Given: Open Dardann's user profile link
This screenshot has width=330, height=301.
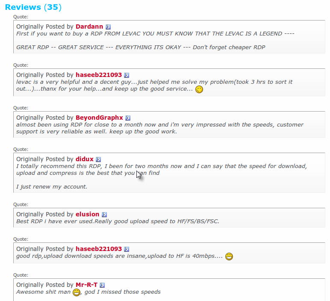Looking at the screenshot, I should tap(89, 27).
